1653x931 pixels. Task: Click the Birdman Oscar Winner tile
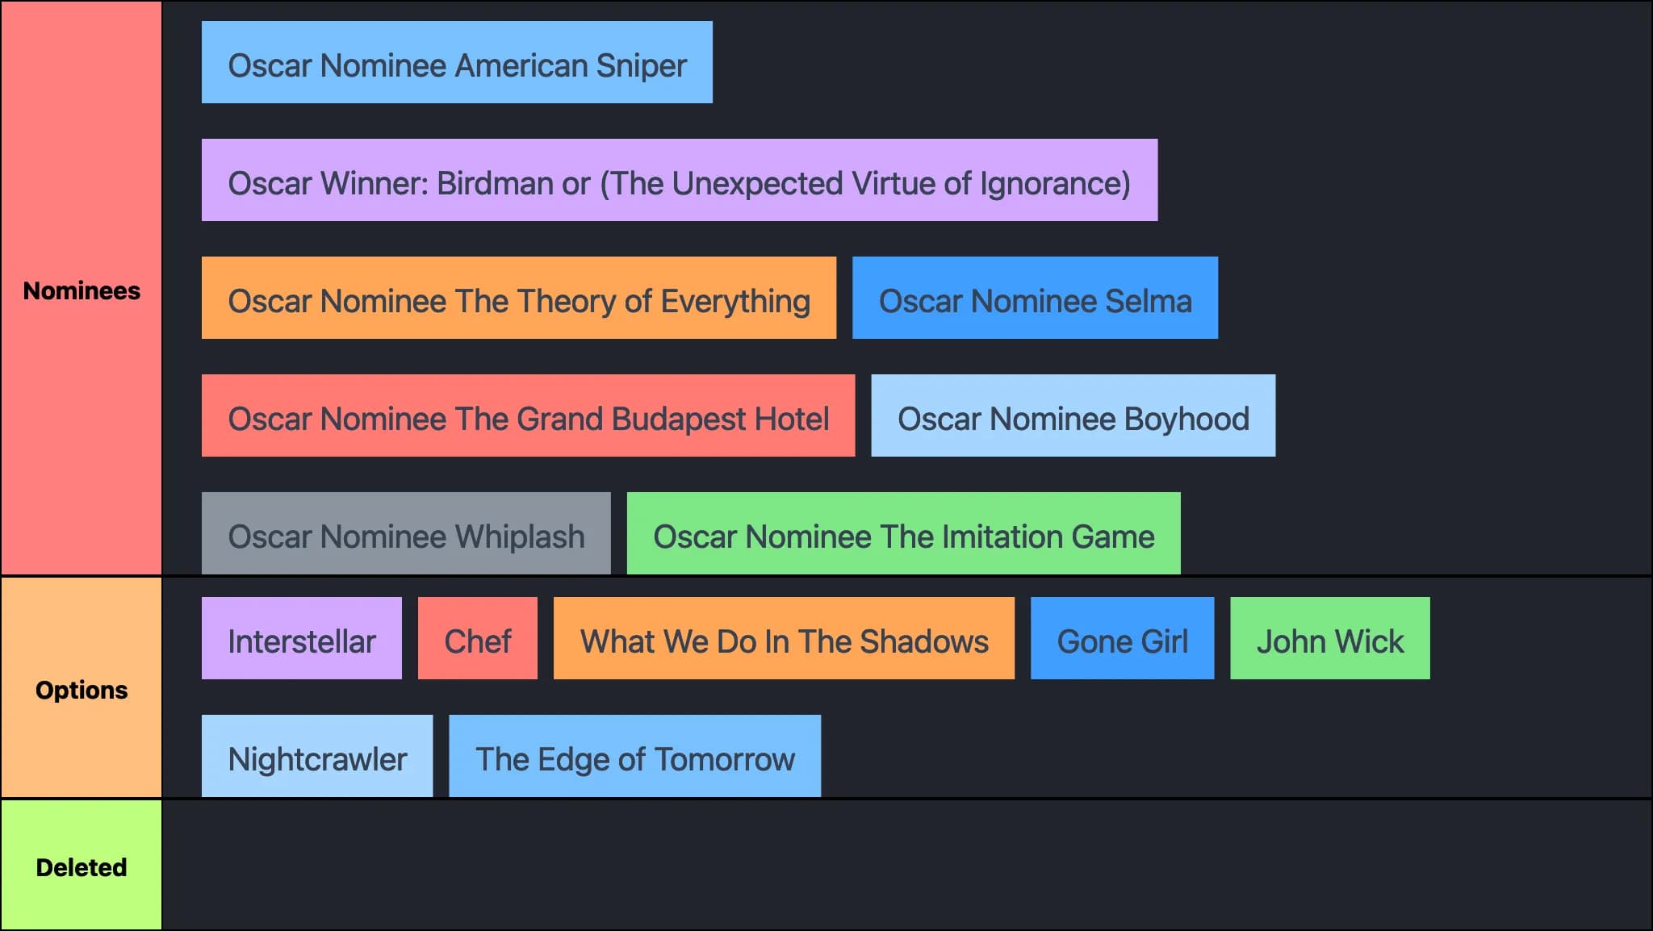pos(679,181)
